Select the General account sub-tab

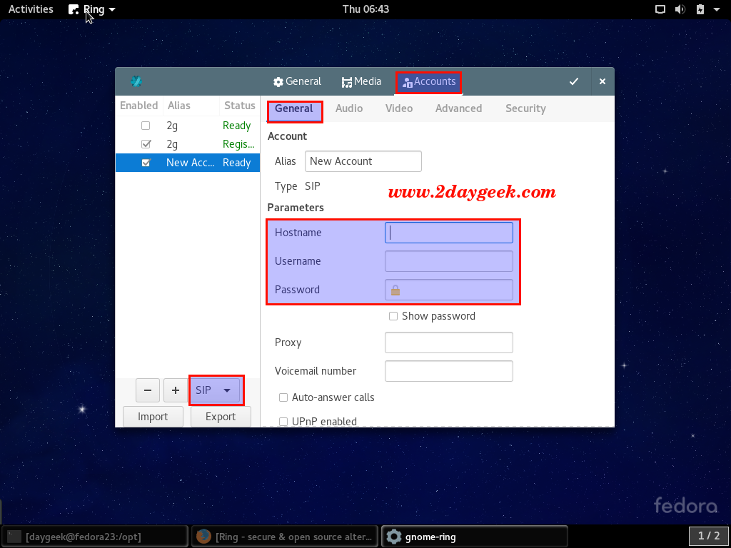(294, 109)
